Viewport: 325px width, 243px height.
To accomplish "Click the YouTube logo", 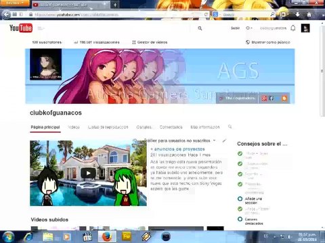I will (x=21, y=28).
